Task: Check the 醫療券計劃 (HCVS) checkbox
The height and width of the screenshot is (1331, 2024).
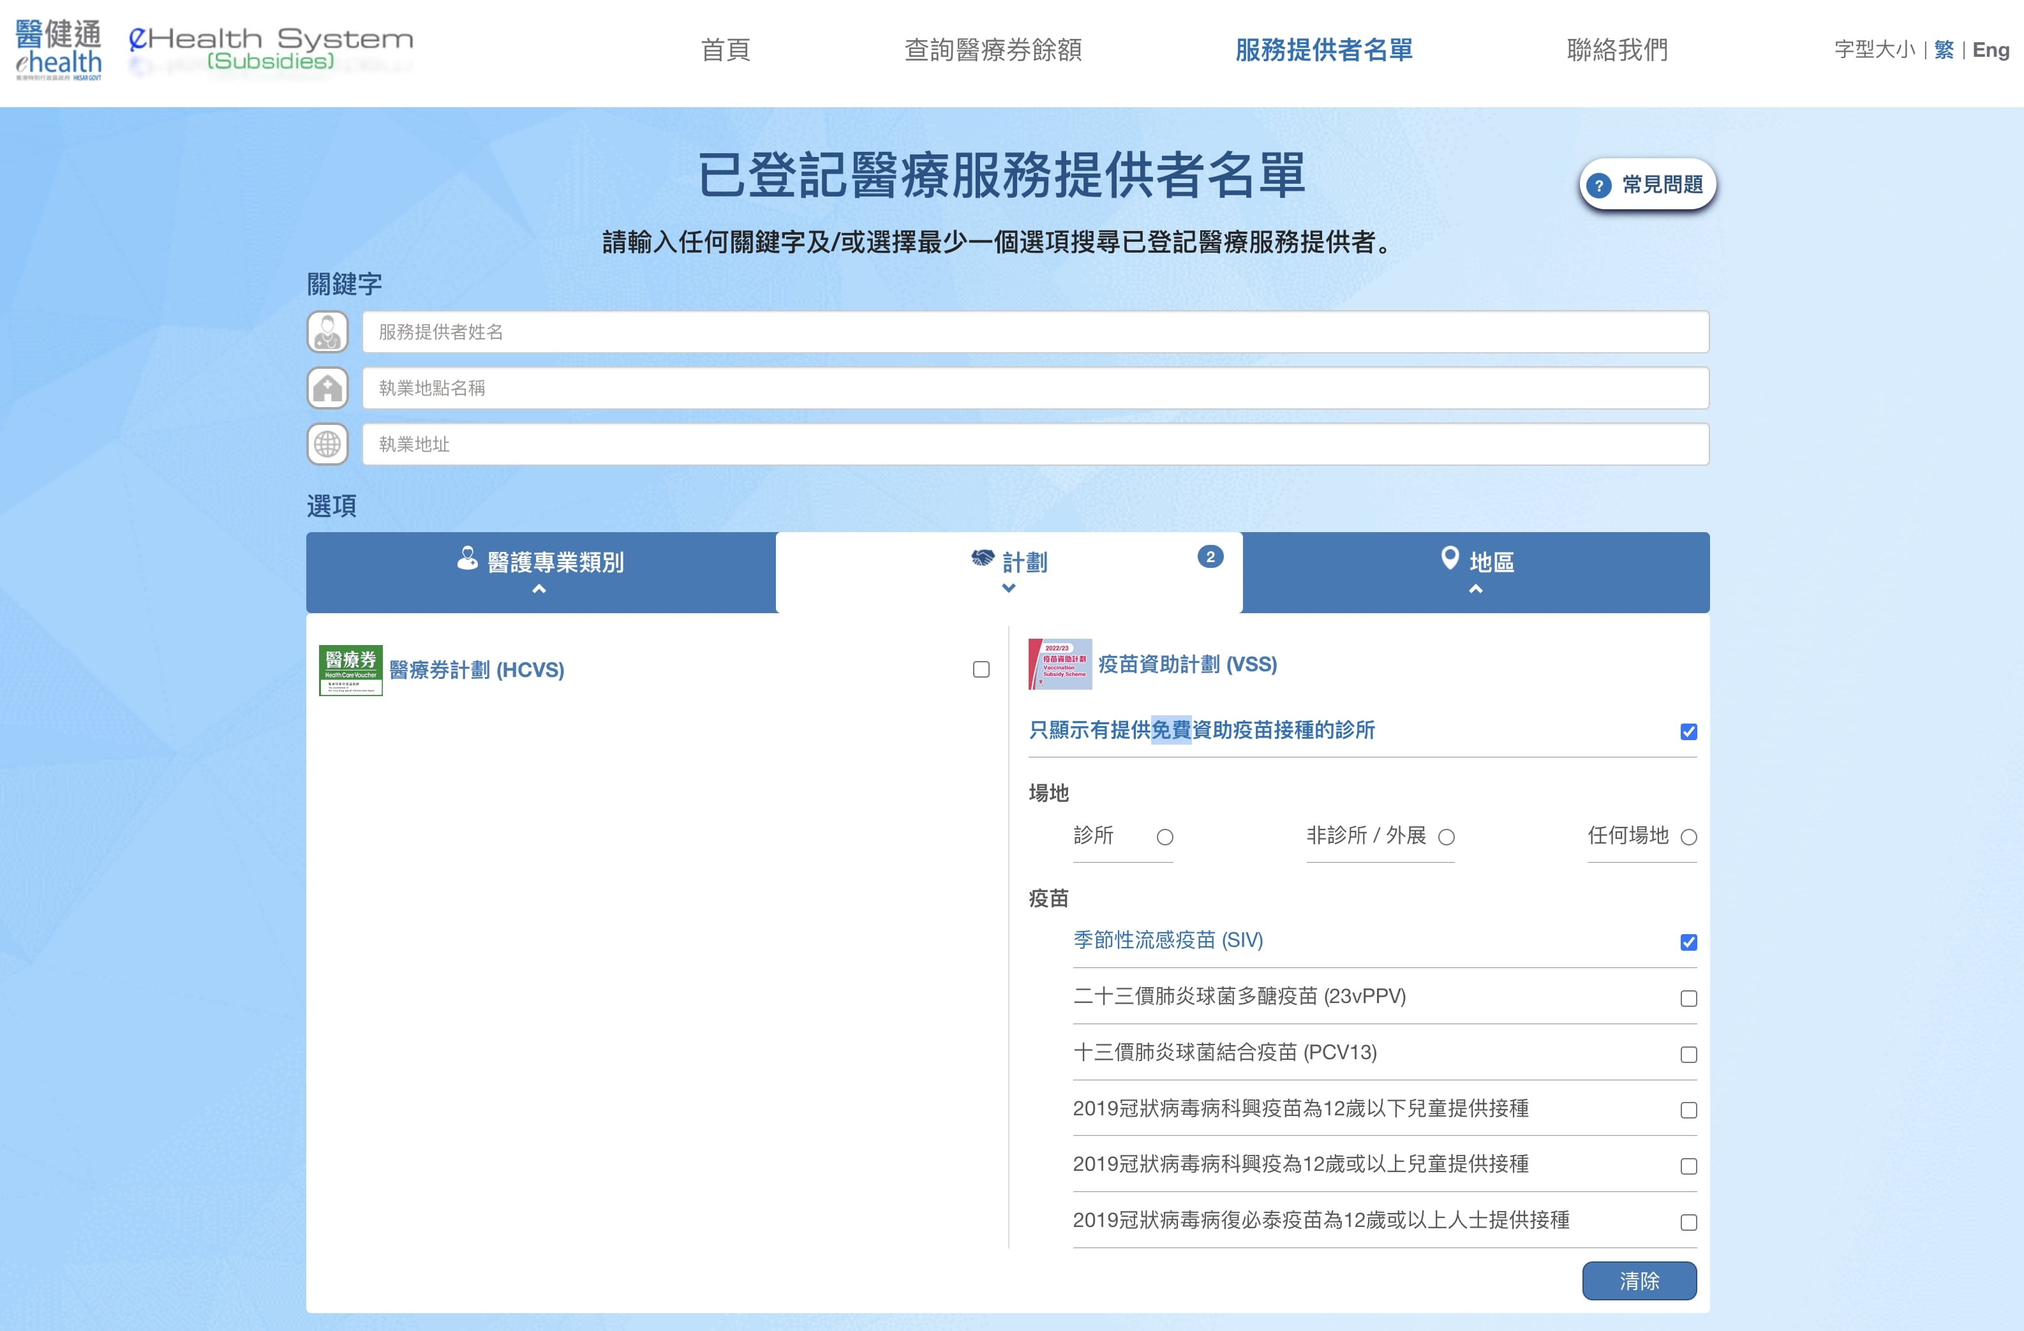Action: click(x=981, y=670)
